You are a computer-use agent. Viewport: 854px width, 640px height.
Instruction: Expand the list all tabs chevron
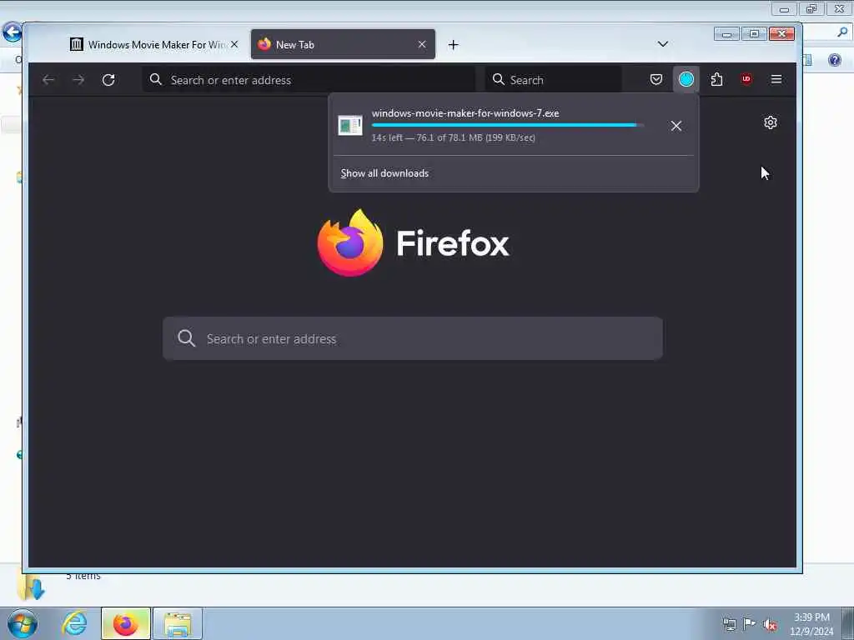pyautogui.click(x=662, y=44)
